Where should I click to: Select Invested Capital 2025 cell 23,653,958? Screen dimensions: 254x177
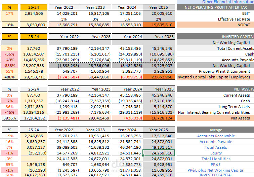(159, 77)
